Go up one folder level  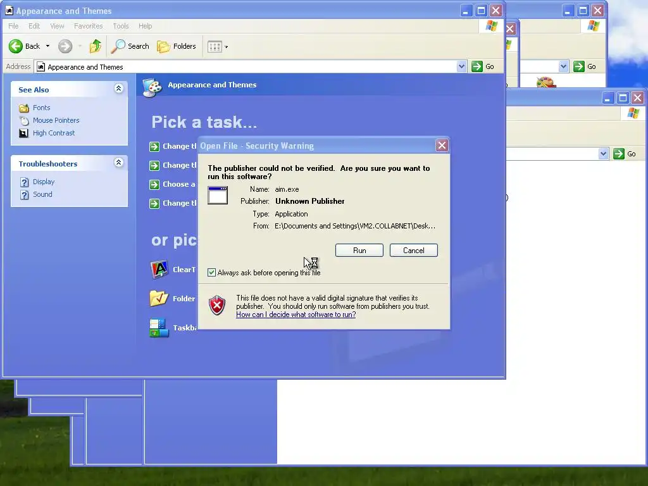click(x=96, y=46)
